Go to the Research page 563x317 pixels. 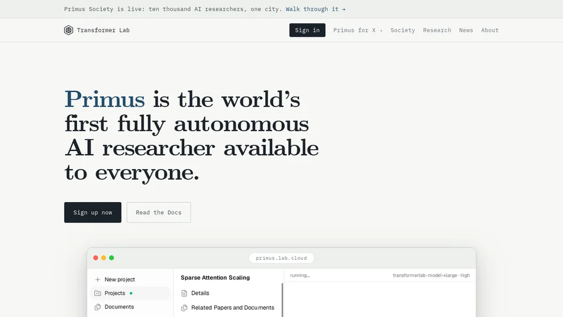[437, 30]
